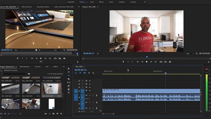The image size is (211, 119).
Task: Open the Essential Graphics tab
Action: (43, 7)
